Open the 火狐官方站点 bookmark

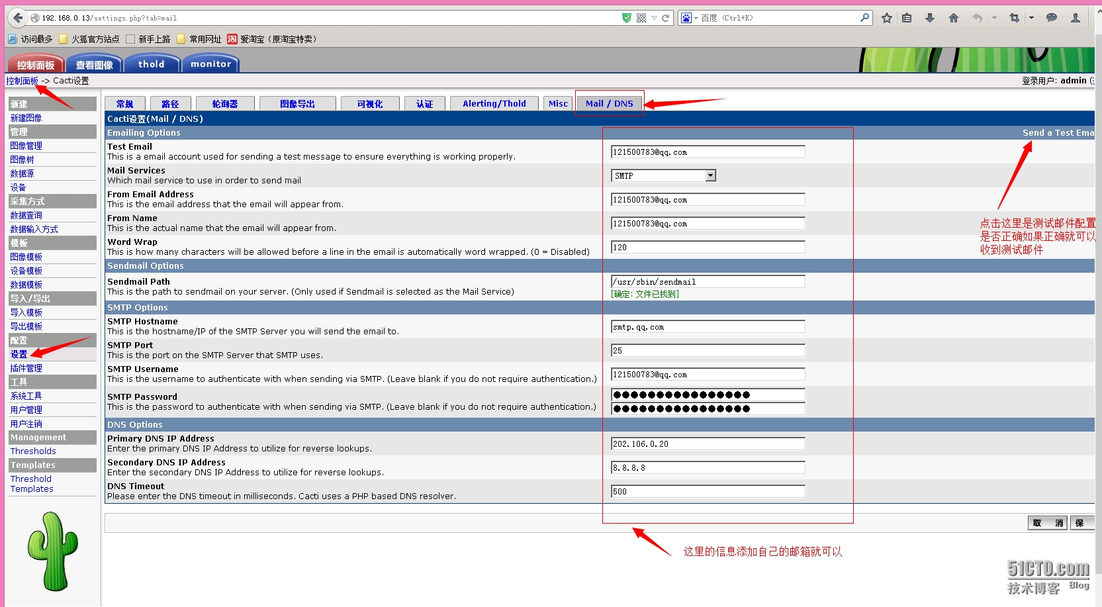coord(89,39)
